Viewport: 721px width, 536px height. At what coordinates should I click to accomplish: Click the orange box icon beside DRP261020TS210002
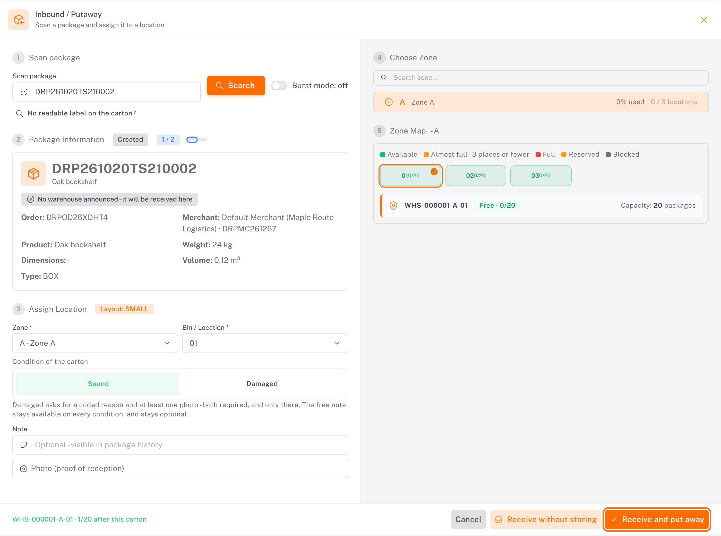[x=33, y=174]
